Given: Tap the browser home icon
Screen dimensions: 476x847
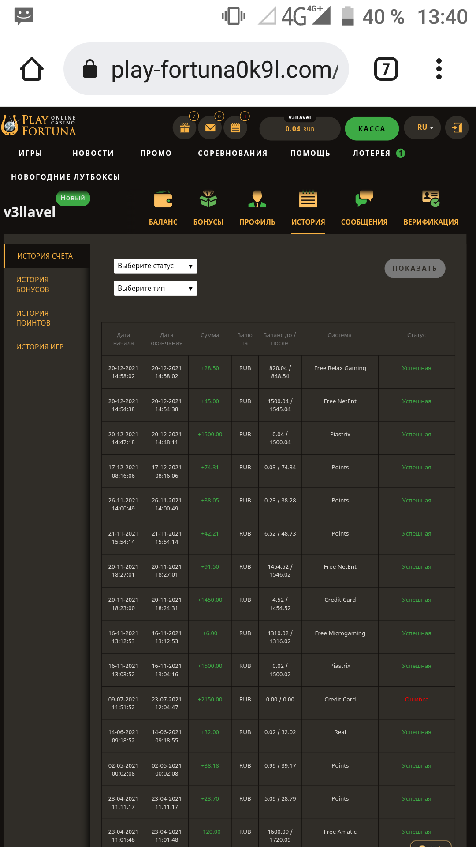Looking at the screenshot, I should click(x=32, y=69).
